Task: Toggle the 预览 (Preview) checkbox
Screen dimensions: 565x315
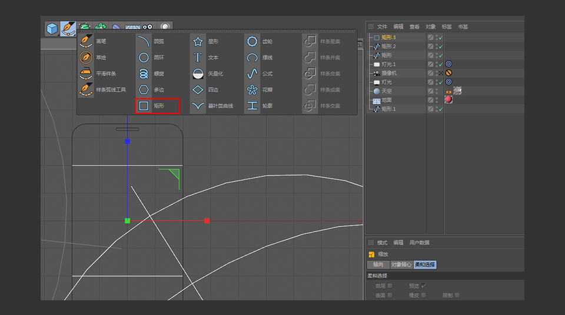Action: (423, 286)
